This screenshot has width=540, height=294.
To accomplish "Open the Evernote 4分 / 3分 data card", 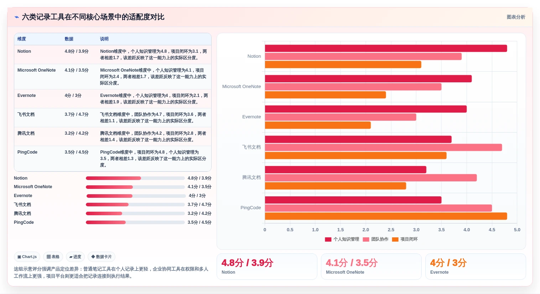I will (x=476, y=267).
